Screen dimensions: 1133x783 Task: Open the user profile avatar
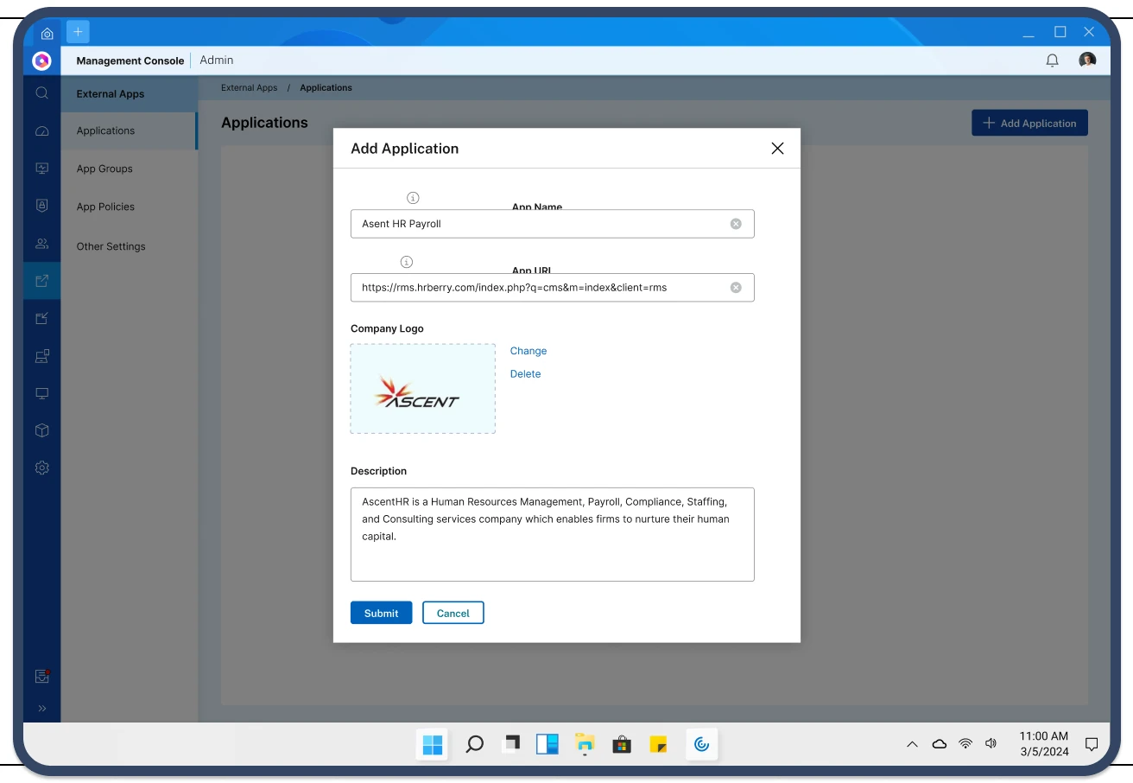pos(1087,60)
